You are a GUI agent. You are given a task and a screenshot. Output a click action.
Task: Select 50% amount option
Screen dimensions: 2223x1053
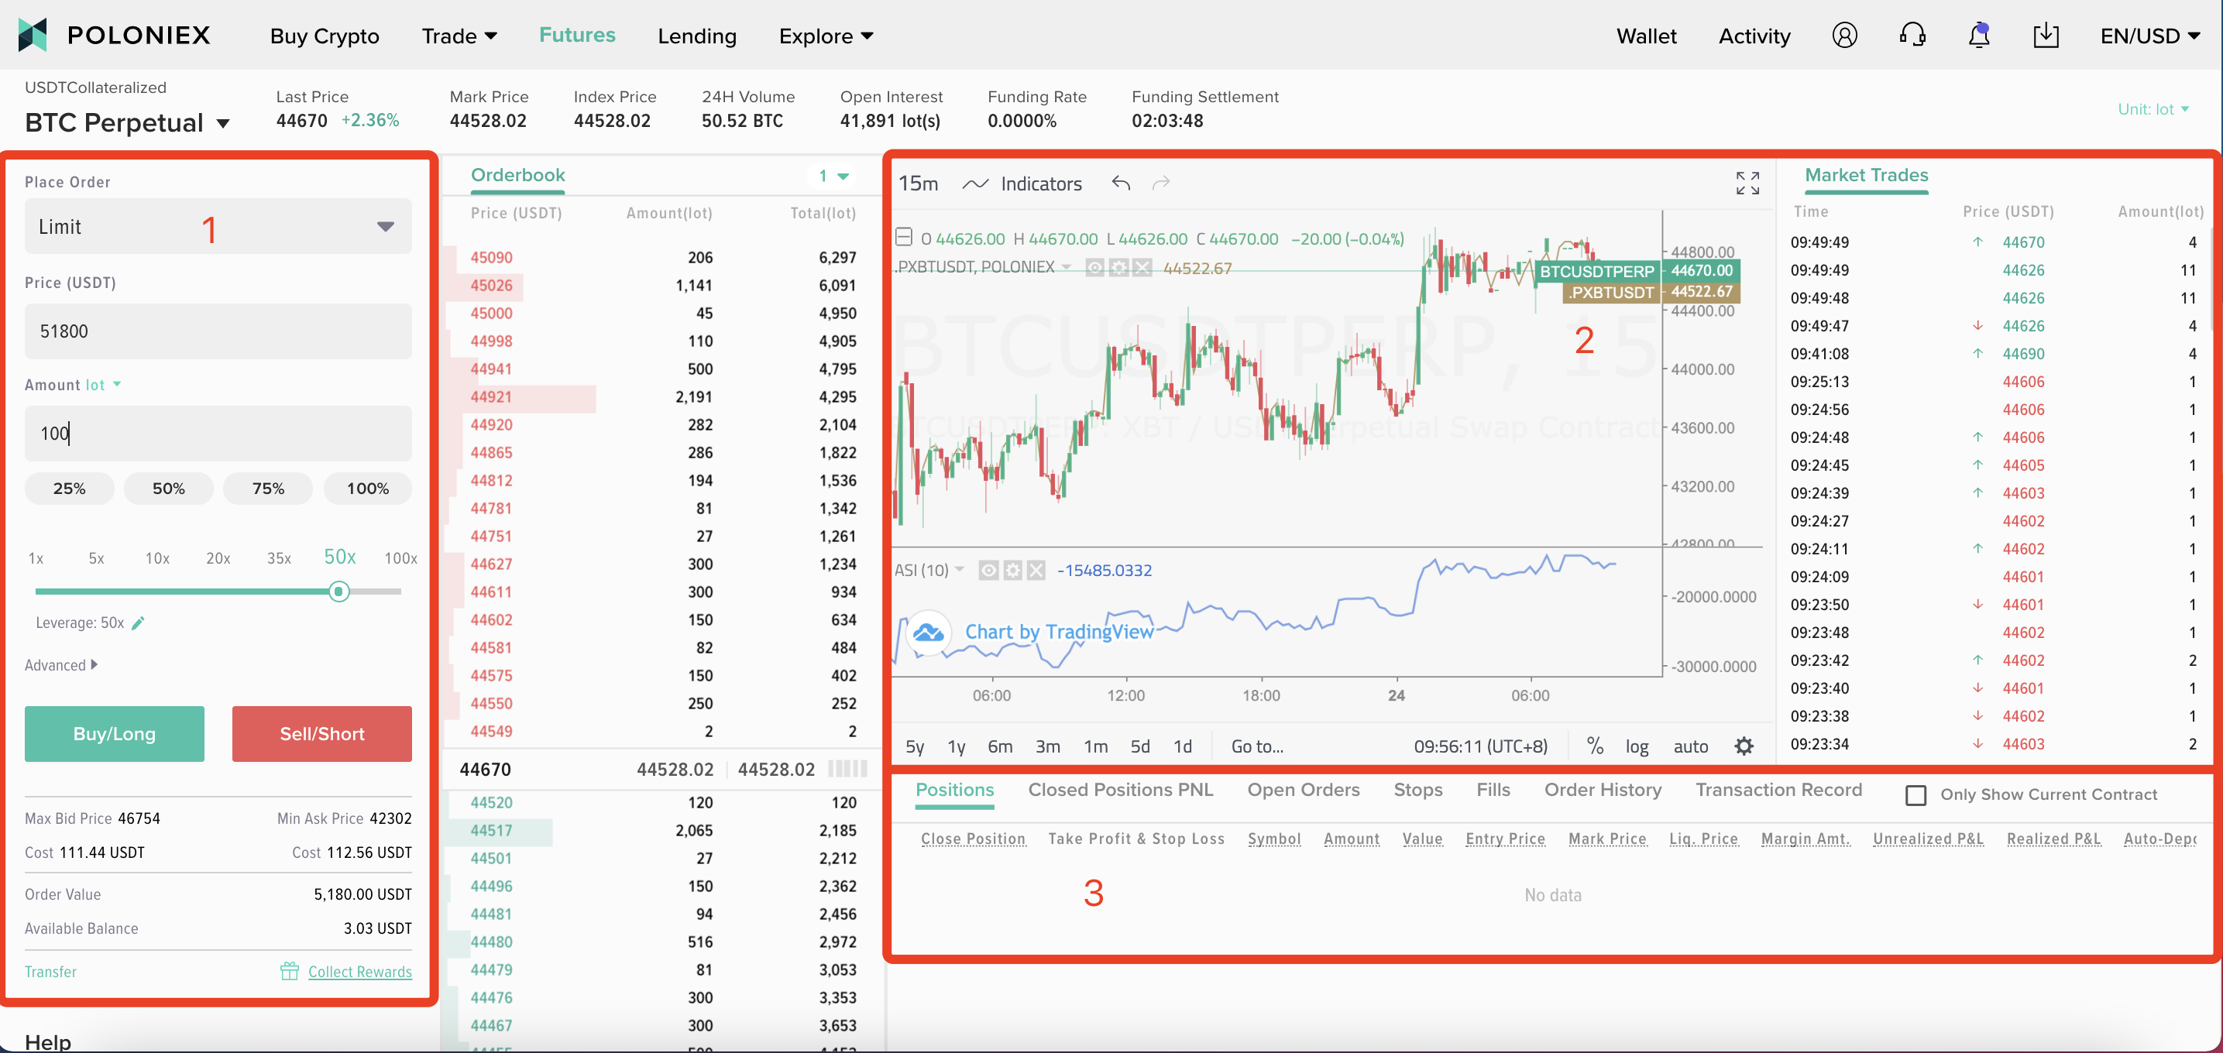point(168,488)
